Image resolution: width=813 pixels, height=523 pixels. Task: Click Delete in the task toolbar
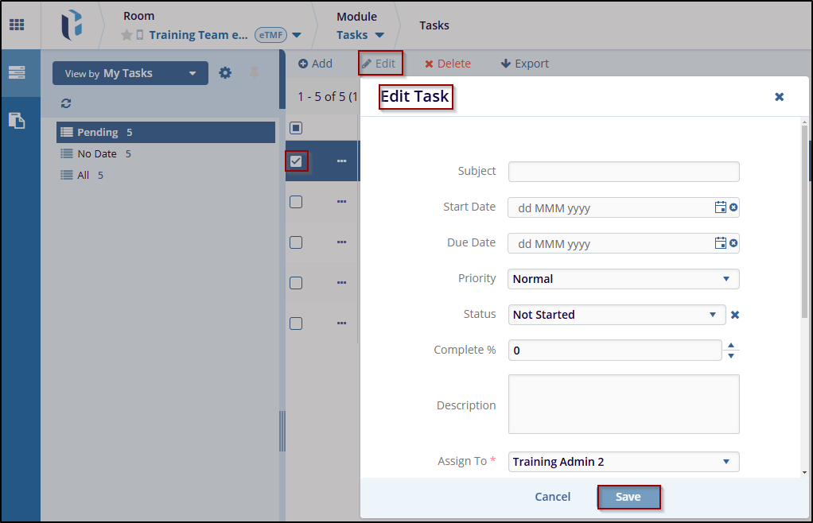(447, 64)
